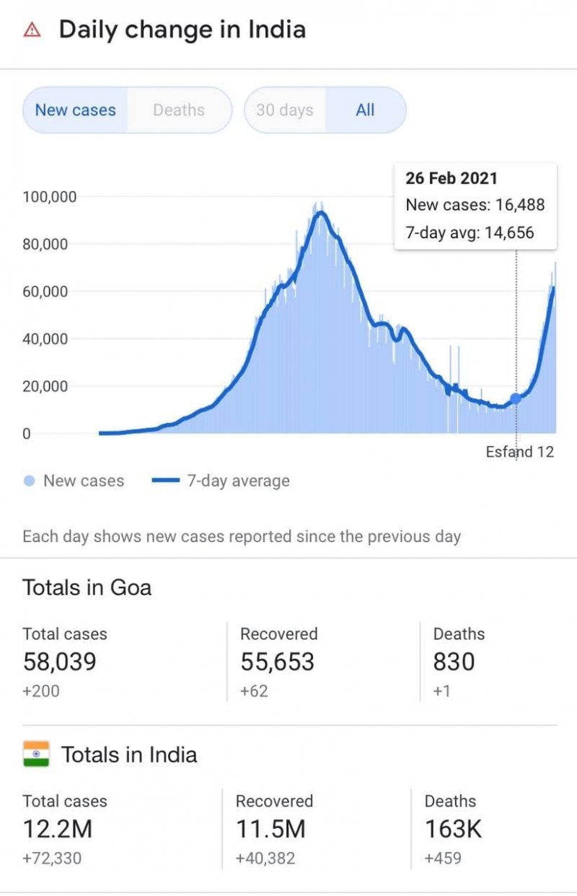Show the last 30 days
Image resolution: width=577 pixels, height=896 pixels.
[x=285, y=110]
